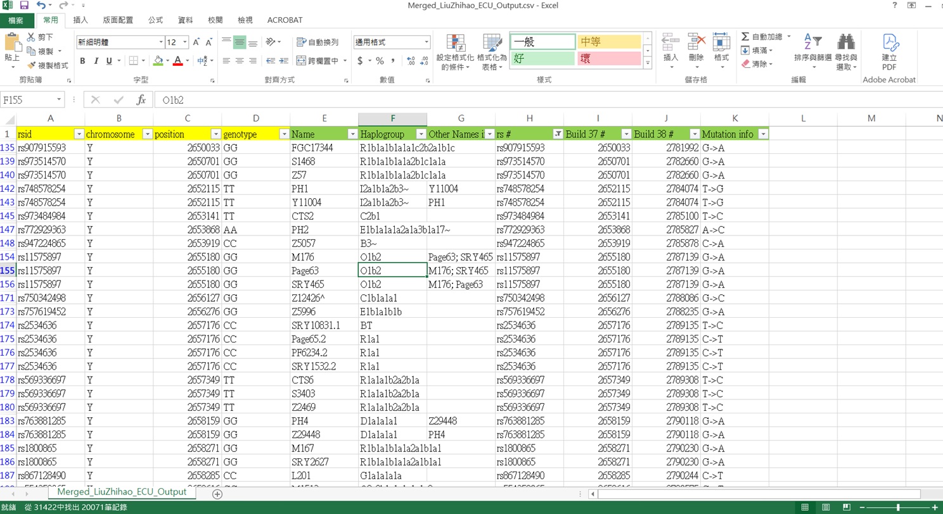The image size is (943, 514).
Task: Apply the Neutral (中等) cell style
Action: 609,42
